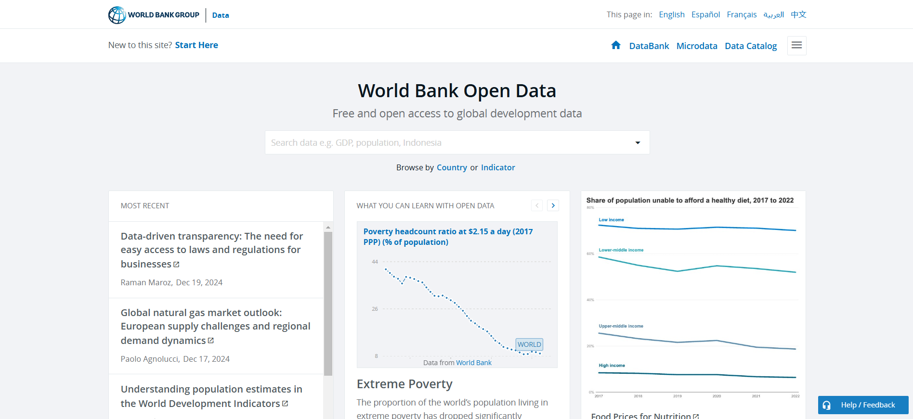Click the 'Raman Maroz, Dec 19, 2024' byline
The height and width of the screenshot is (419, 913).
click(x=171, y=282)
